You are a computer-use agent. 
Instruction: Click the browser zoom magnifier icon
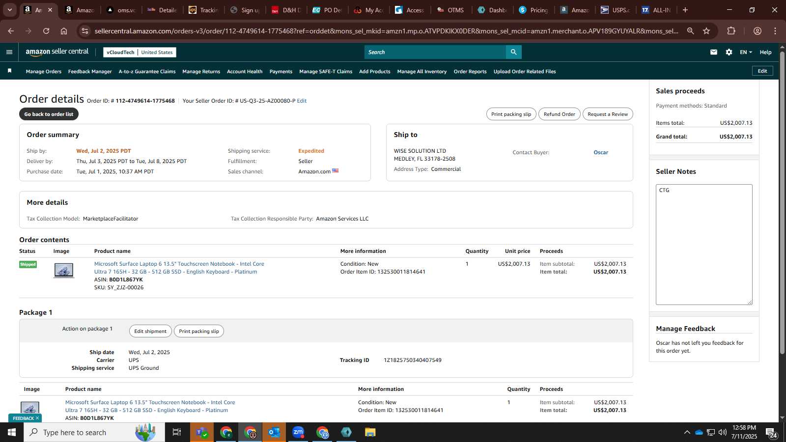point(690,31)
